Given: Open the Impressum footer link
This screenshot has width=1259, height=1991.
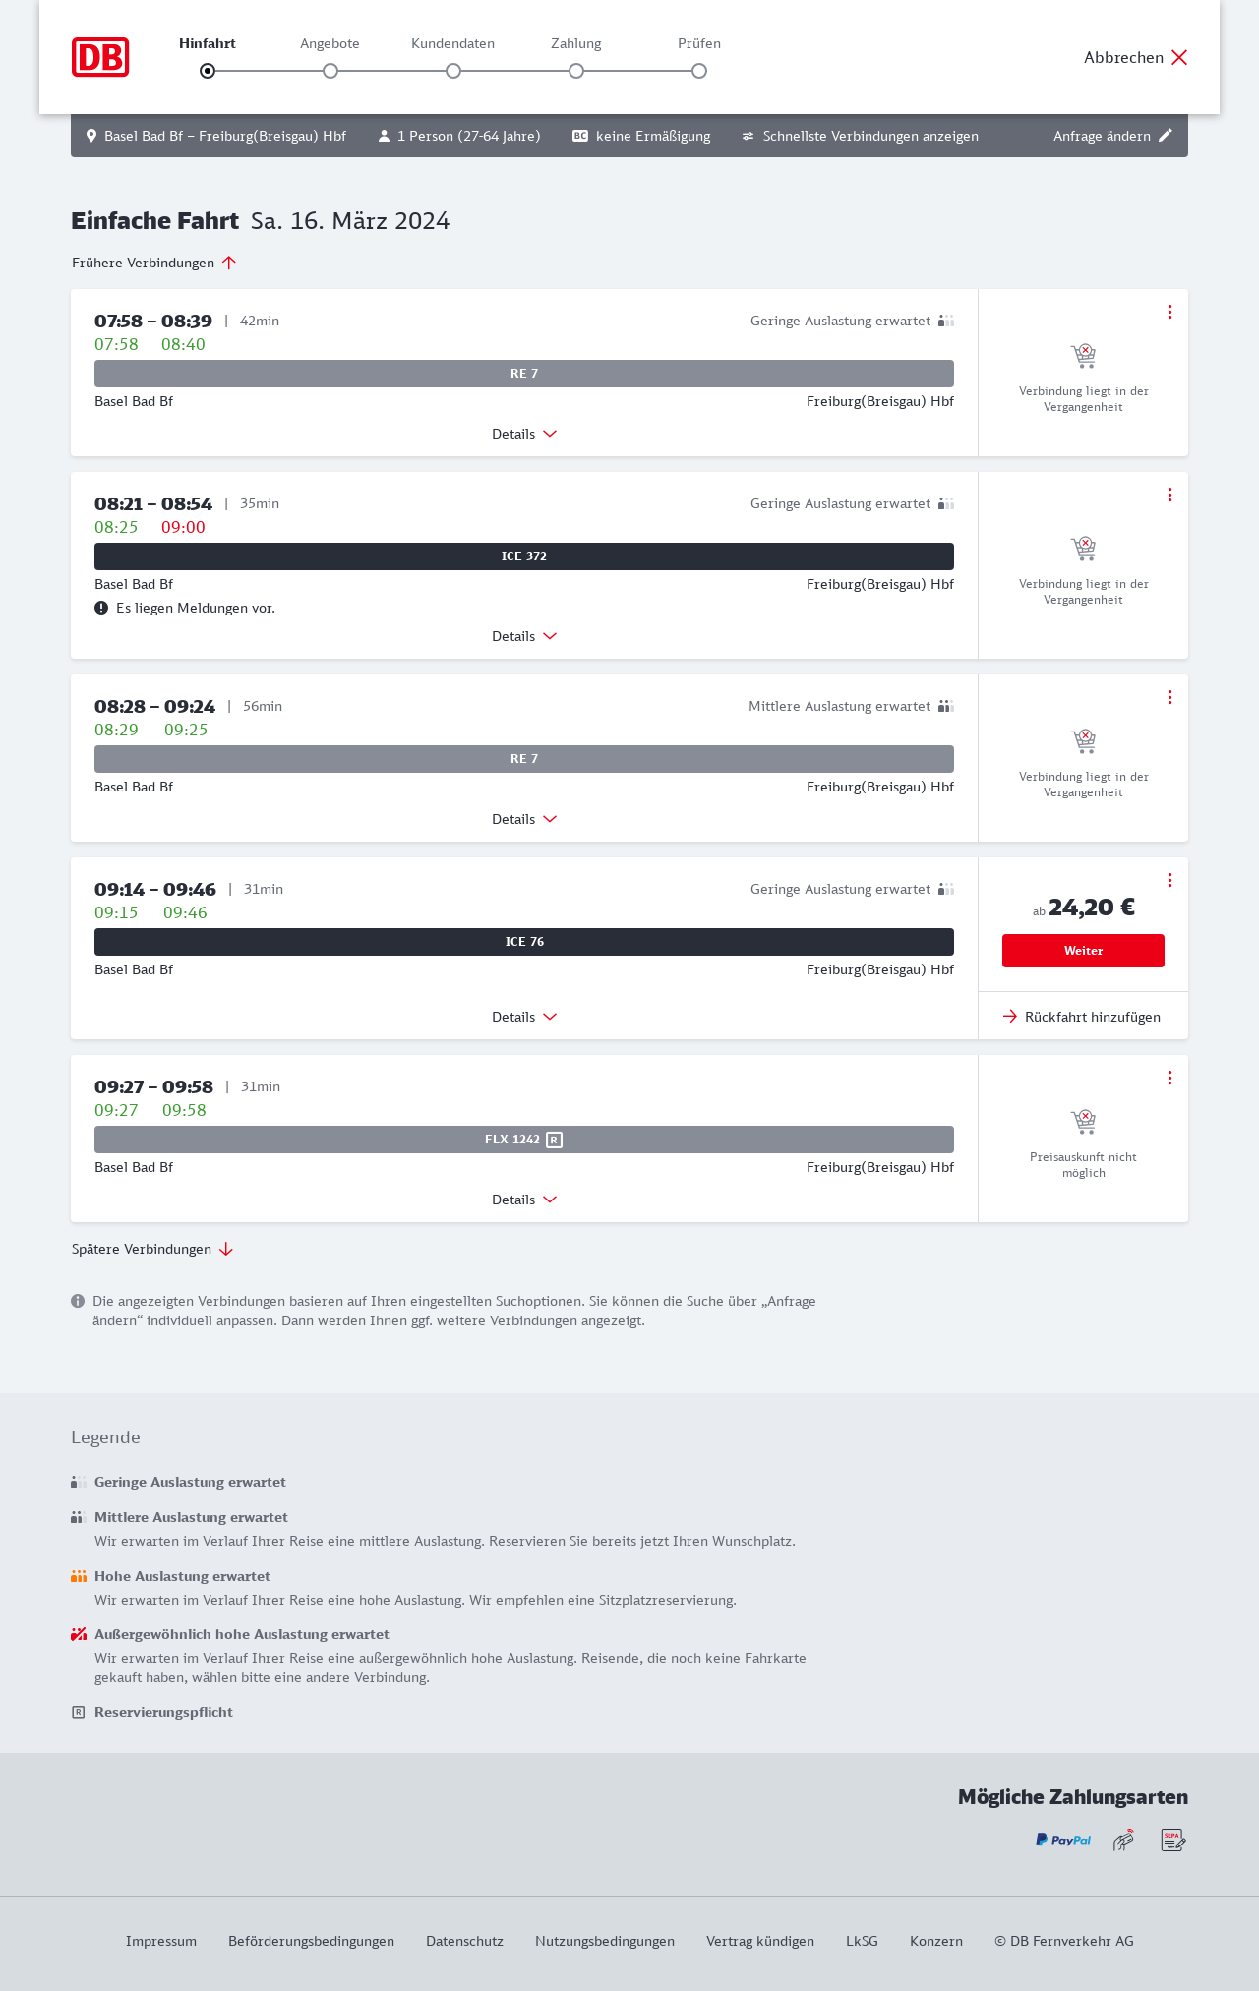Looking at the screenshot, I should coord(161,1941).
